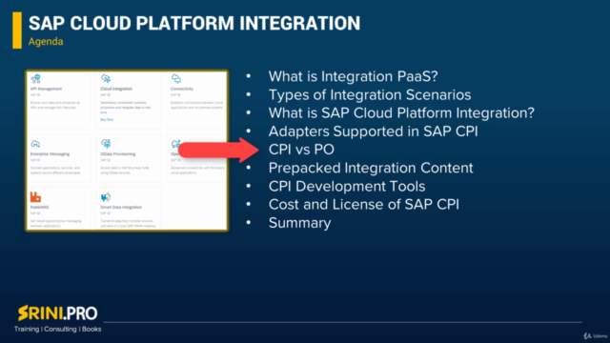The height and width of the screenshot is (343, 610).
Task: Select the 'API Management' card title
Action: point(46,89)
